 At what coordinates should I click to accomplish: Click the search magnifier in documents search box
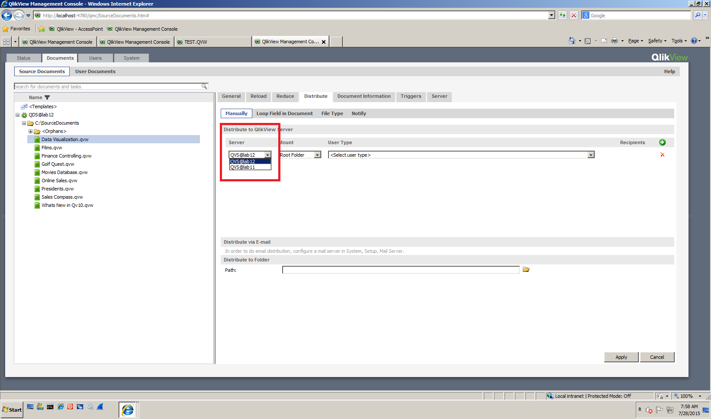pos(204,87)
